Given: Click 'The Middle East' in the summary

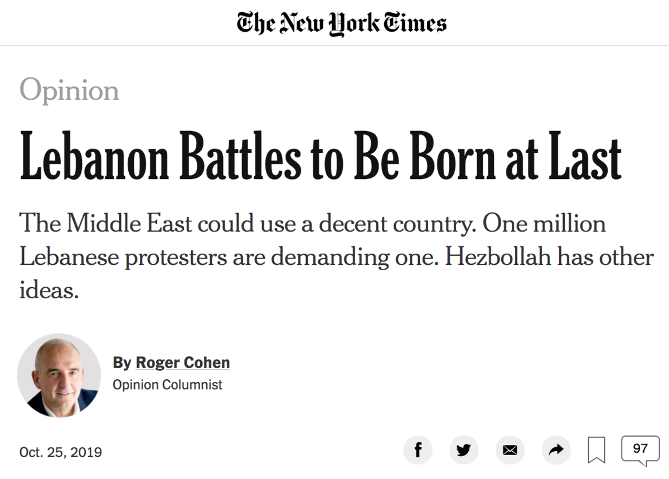Looking at the screenshot, I should pos(107,224).
